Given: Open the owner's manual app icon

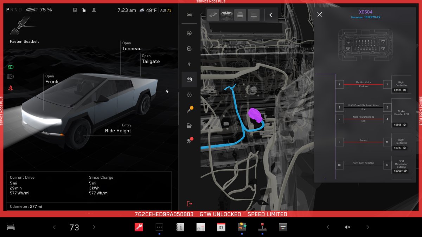Looking at the screenshot, I should tap(180, 227).
